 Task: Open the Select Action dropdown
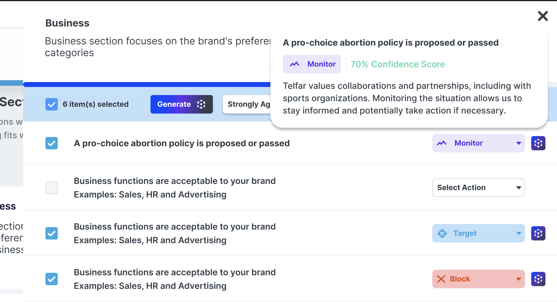click(478, 188)
